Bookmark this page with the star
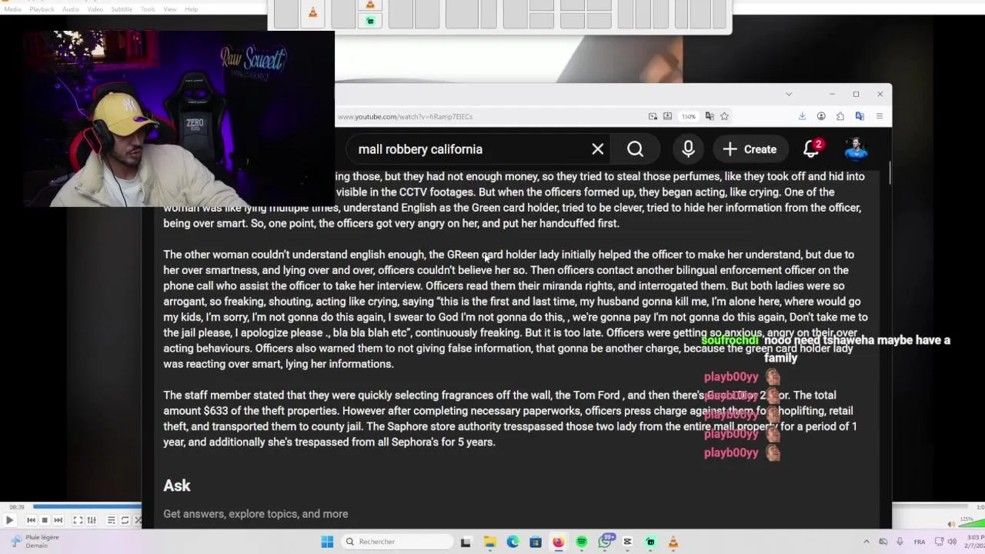Viewport: 985px width, 554px height. click(724, 116)
